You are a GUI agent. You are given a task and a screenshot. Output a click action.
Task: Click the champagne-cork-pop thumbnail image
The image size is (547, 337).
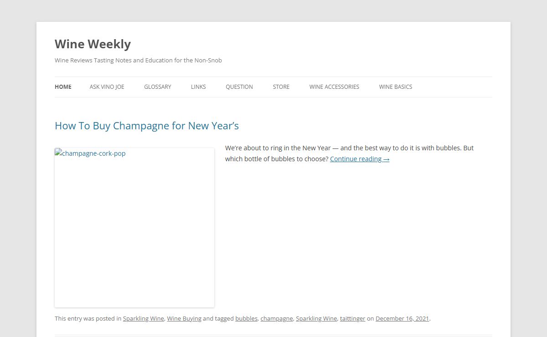coord(134,228)
